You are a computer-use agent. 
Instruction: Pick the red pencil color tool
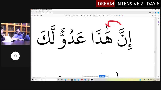click(x=123, y=16)
